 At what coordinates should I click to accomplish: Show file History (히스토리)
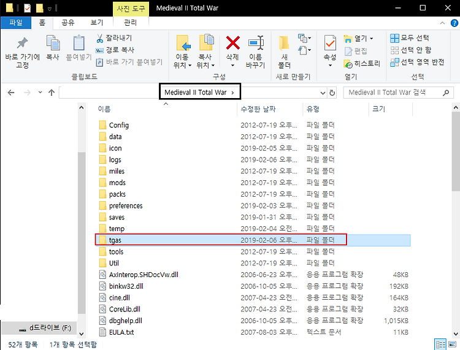[362, 64]
